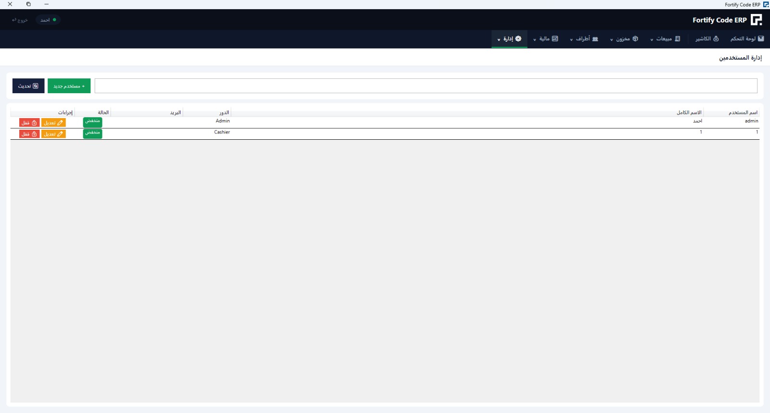770x413 pixels.
Task: Click the app icon in title bar
Action: point(766,4)
